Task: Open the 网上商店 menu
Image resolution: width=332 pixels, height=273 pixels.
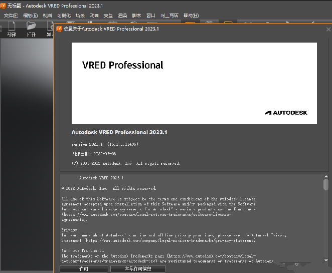Action: (170, 16)
